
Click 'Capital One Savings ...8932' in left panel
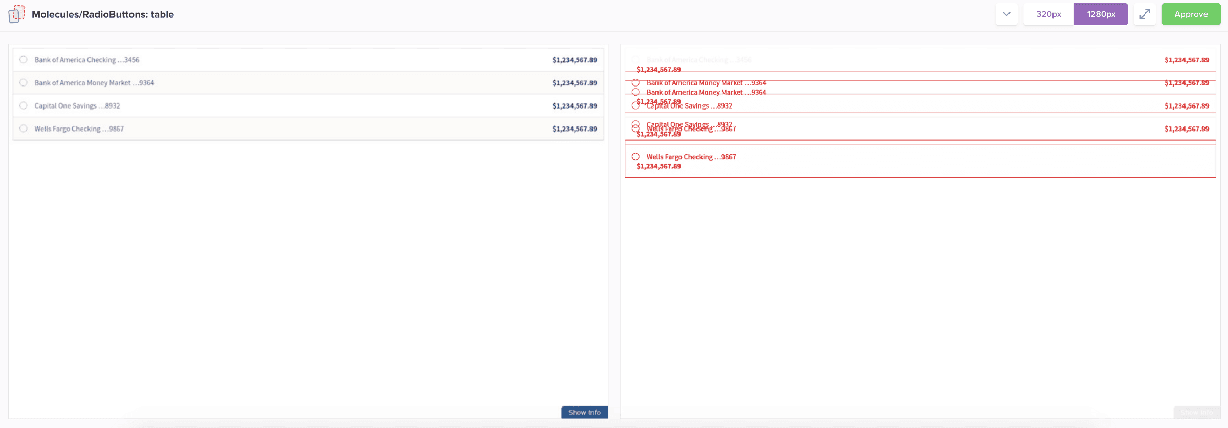[x=77, y=106]
